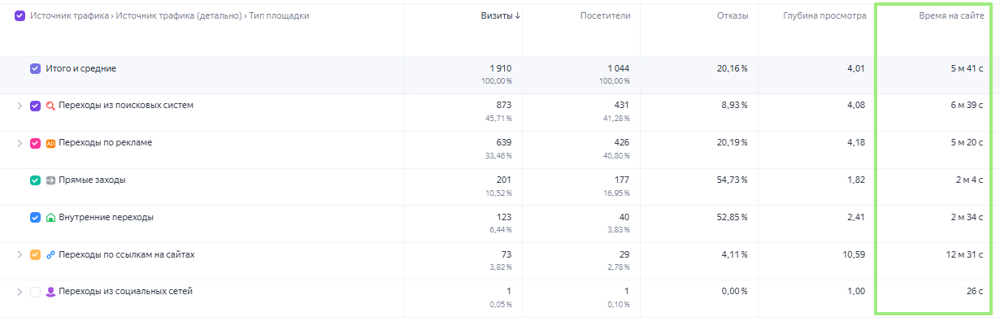Click the green house icon for internal transitions
Viewport: 1000px width, 321px height.
pyautogui.click(x=50, y=218)
